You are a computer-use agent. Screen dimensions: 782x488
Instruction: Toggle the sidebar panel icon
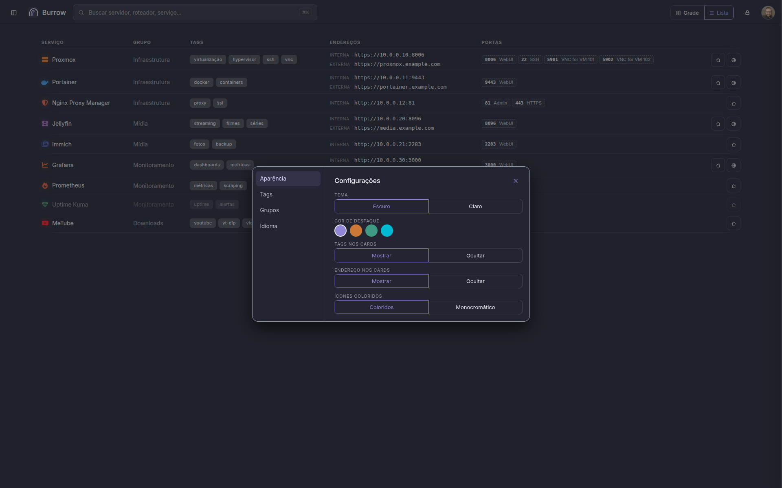coord(14,13)
